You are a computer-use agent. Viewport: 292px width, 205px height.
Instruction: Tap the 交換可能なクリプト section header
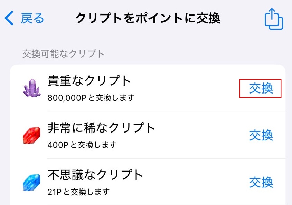point(63,54)
